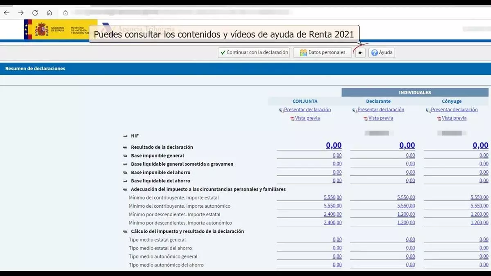
Task: Click Cónyuge Mínimo por descendientes estatal 1.200,00
Action: [x=479, y=215]
